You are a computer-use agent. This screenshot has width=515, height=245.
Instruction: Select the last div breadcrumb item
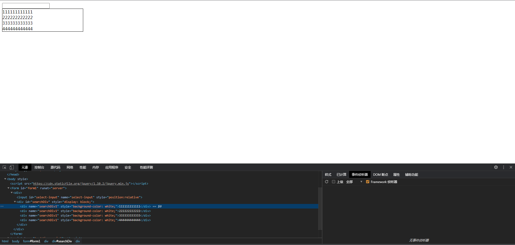(78, 241)
